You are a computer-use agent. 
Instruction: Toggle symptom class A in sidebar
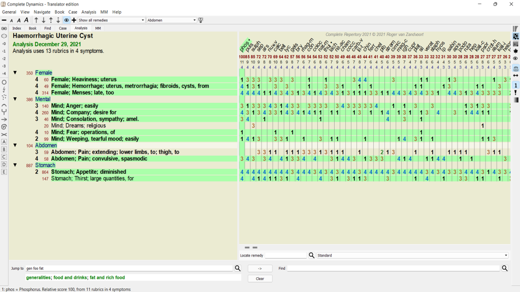click(x=4, y=142)
